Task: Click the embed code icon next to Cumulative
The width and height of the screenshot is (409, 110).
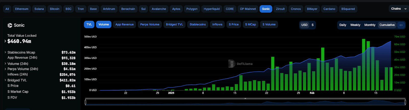Action: 401,25
